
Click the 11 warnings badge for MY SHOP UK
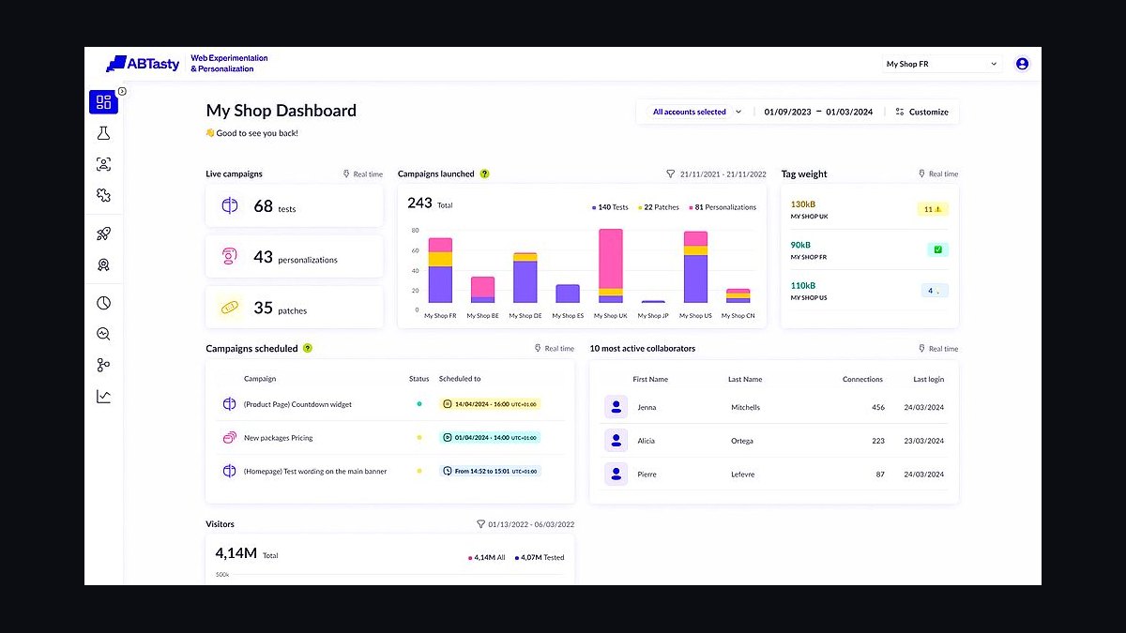pos(933,209)
